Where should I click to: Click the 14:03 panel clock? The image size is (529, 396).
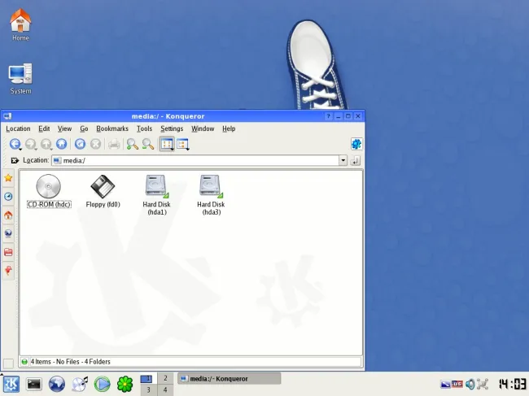click(512, 384)
